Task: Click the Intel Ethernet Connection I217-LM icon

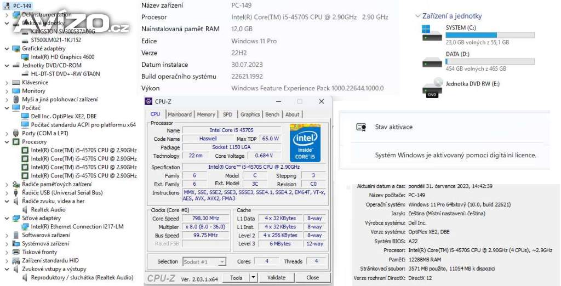Action: point(25,227)
